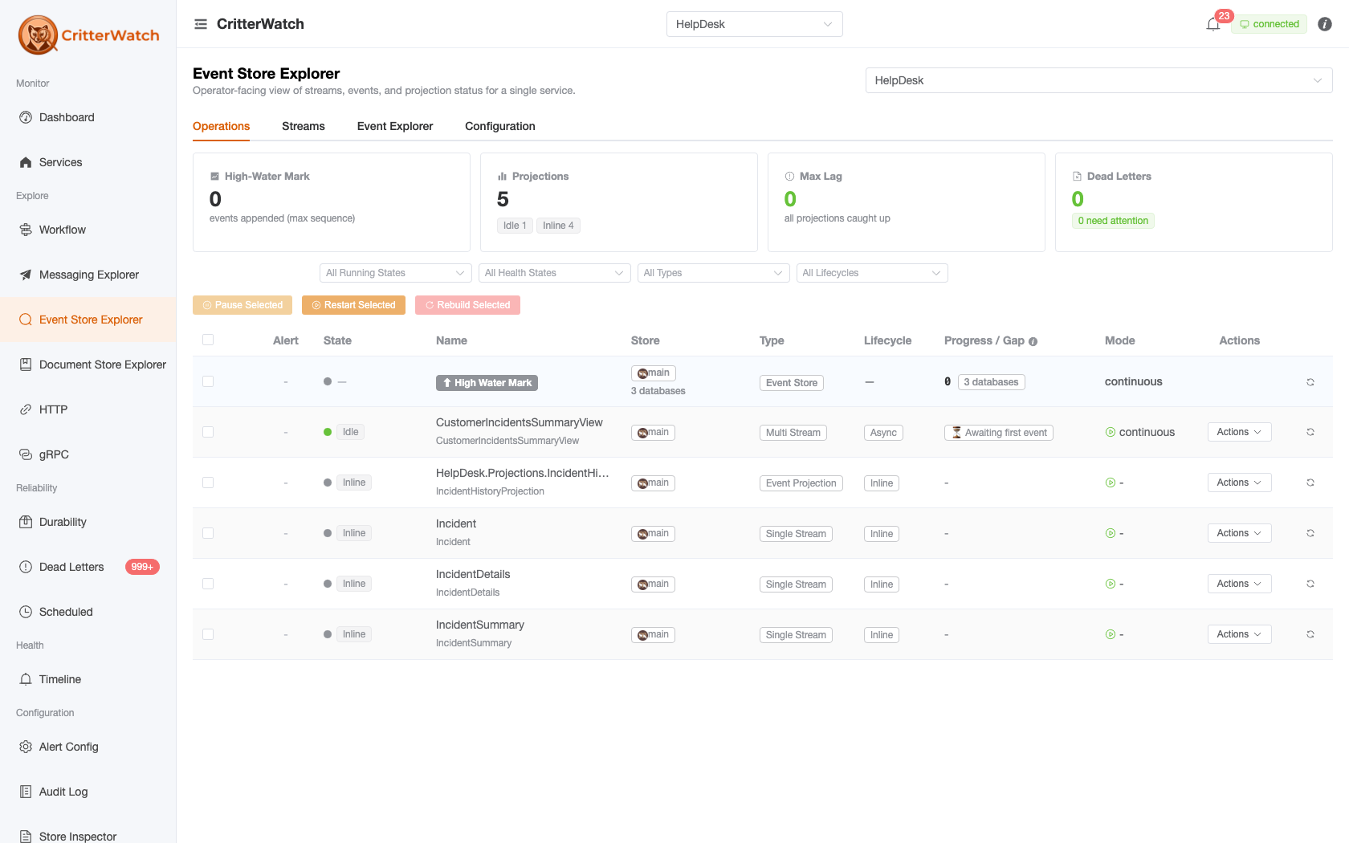Open Dashboard from sidebar
The image size is (1349, 843).
click(x=88, y=117)
